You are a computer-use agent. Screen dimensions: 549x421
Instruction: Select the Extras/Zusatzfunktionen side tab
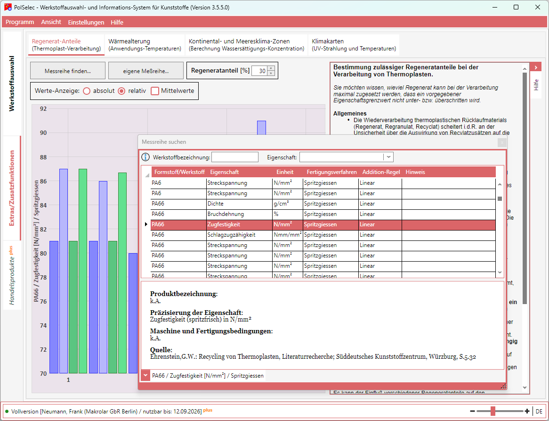(x=12, y=188)
